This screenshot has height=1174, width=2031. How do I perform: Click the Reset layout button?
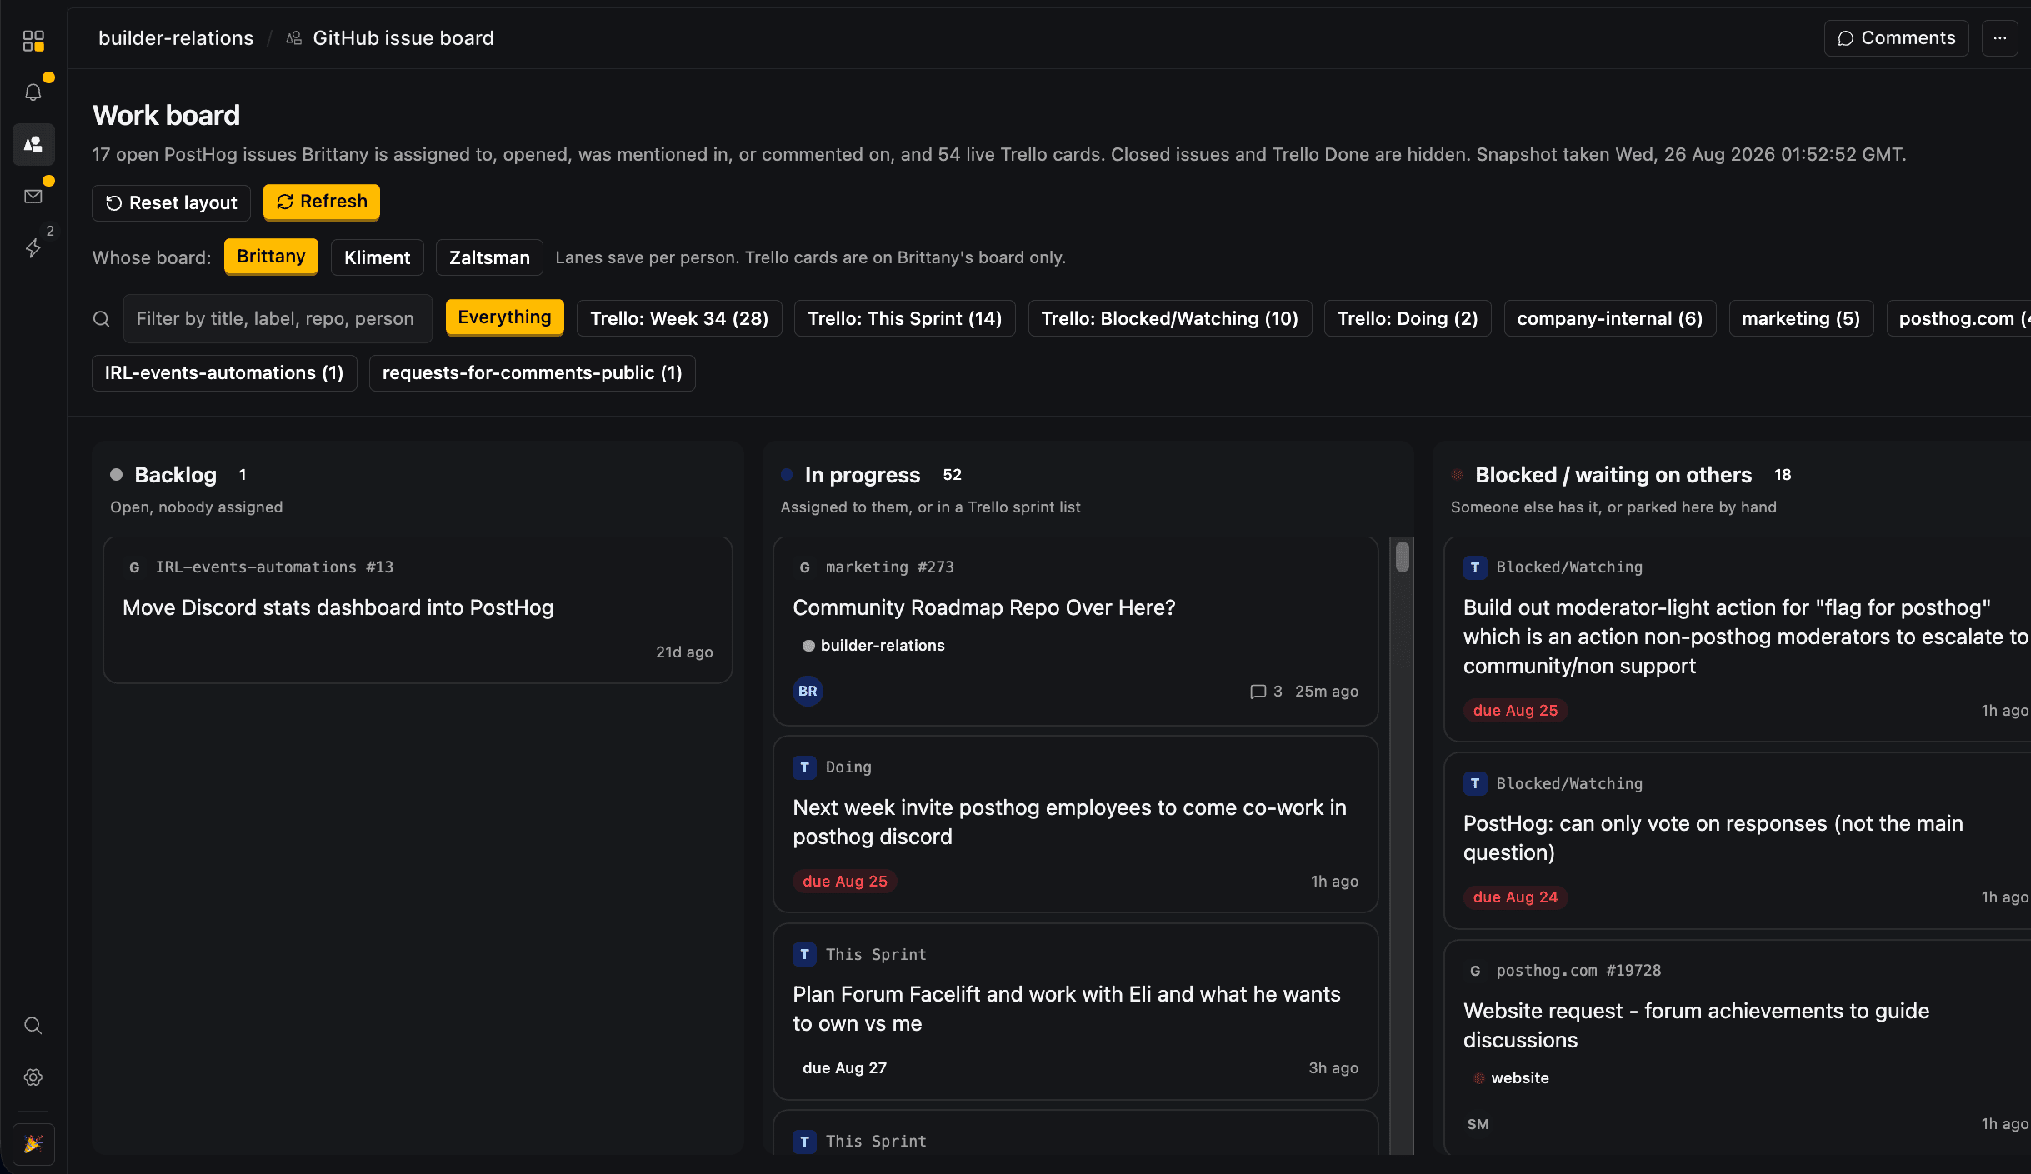[x=171, y=202]
